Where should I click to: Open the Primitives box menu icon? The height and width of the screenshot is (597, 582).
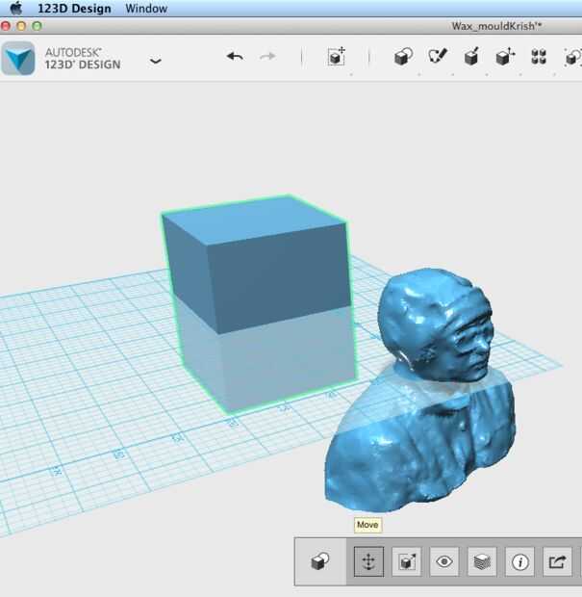tap(403, 57)
